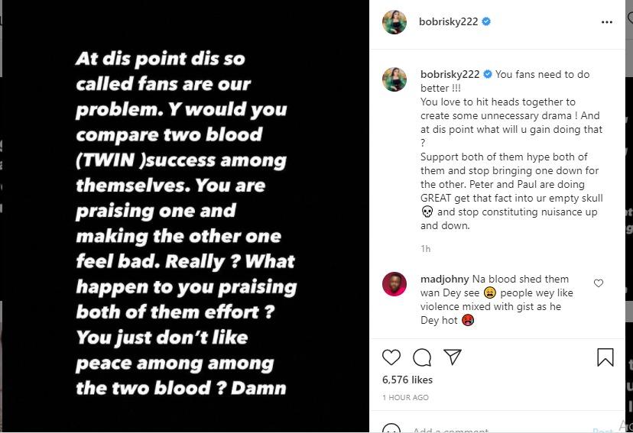Click the post image with white text
Viewport: 633px width, 433px height.
tap(185, 221)
